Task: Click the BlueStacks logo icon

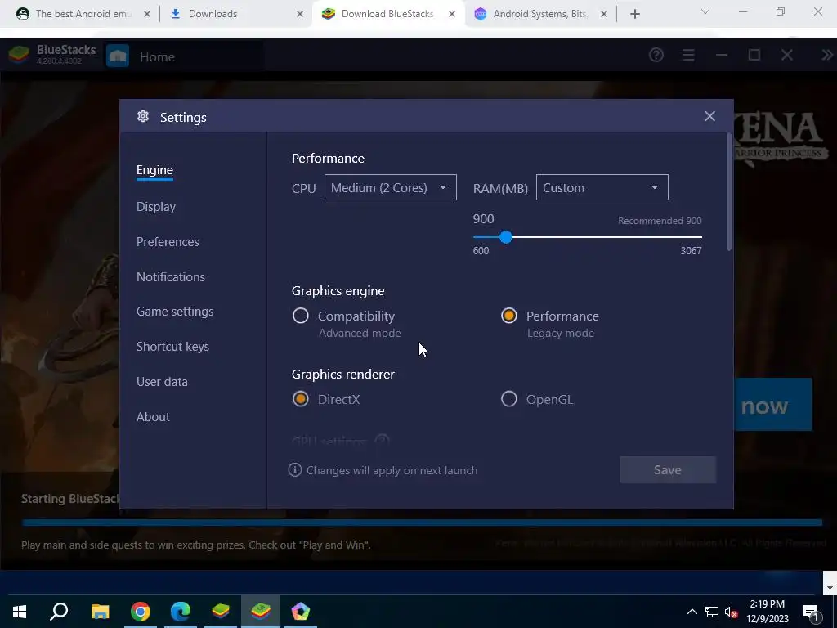Action: (x=19, y=55)
